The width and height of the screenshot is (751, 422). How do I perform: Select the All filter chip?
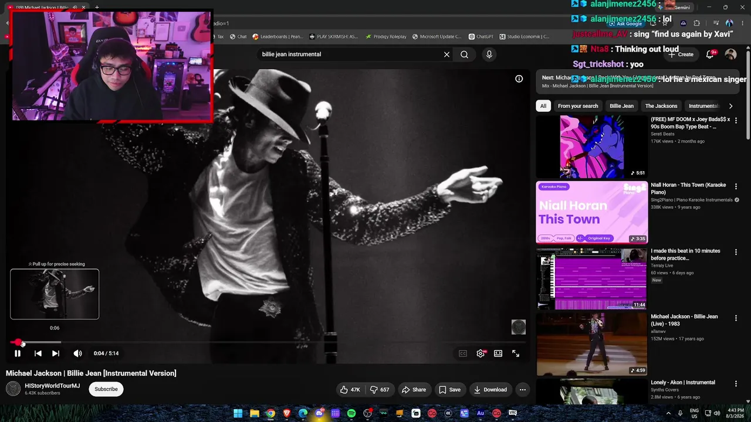(543, 106)
